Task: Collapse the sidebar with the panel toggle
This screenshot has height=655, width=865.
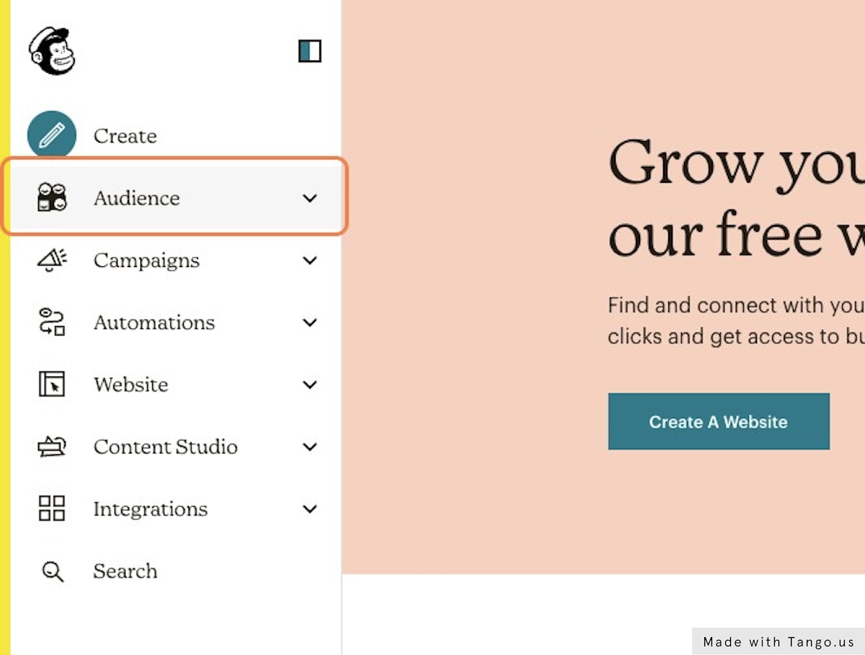Action: pyautogui.click(x=310, y=51)
